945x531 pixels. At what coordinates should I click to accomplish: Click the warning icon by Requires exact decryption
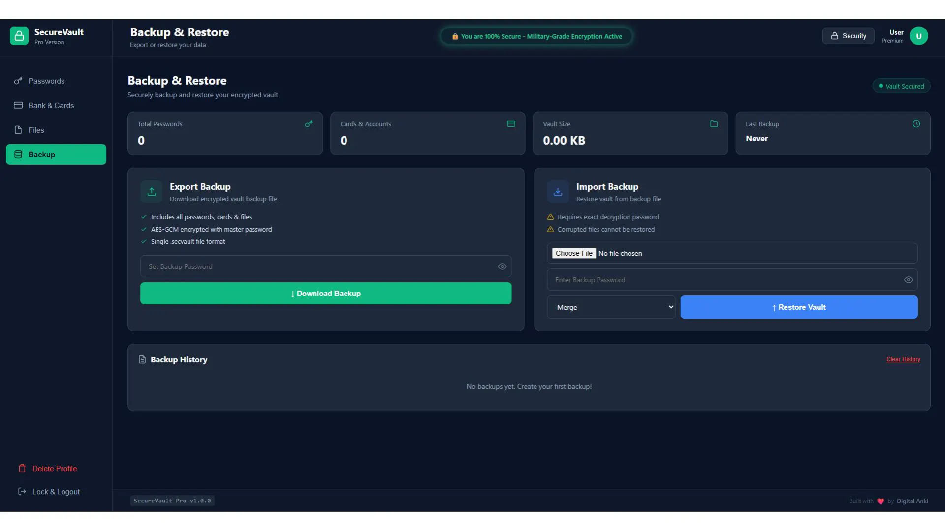tap(550, 217)
